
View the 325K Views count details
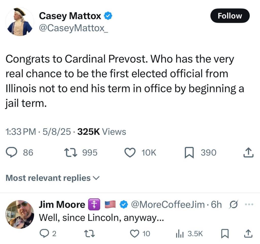[102, 132]
